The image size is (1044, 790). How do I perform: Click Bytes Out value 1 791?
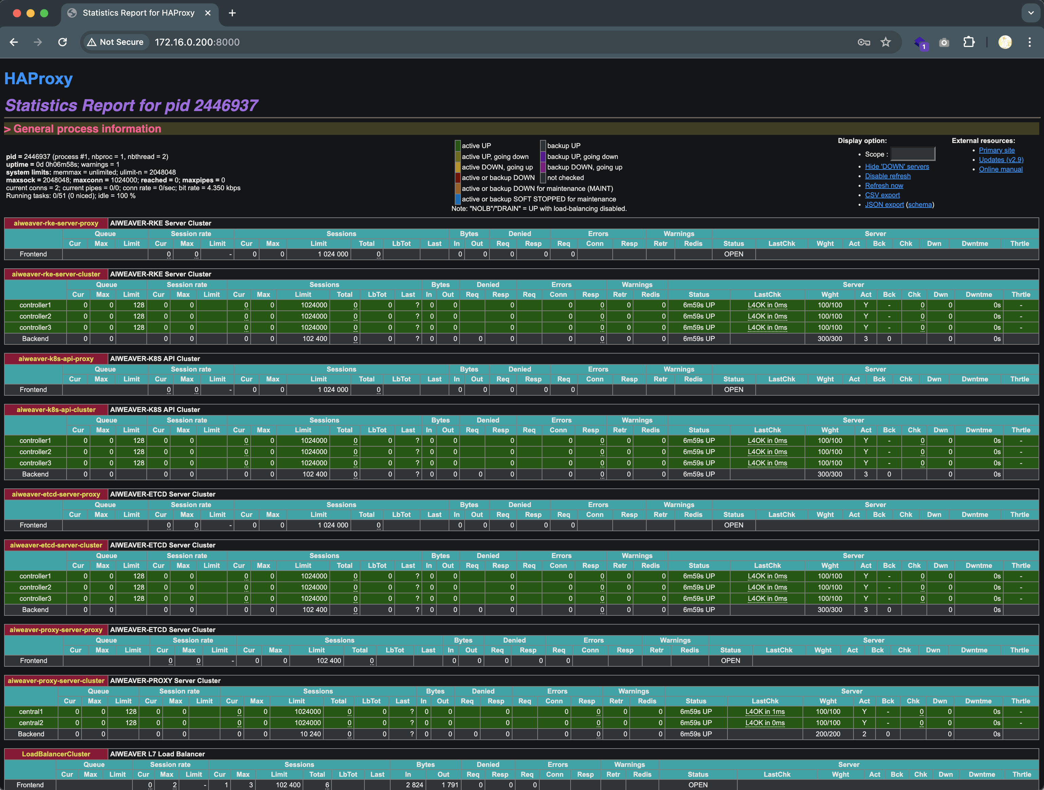pyautogui.click(x=450, y=785)
